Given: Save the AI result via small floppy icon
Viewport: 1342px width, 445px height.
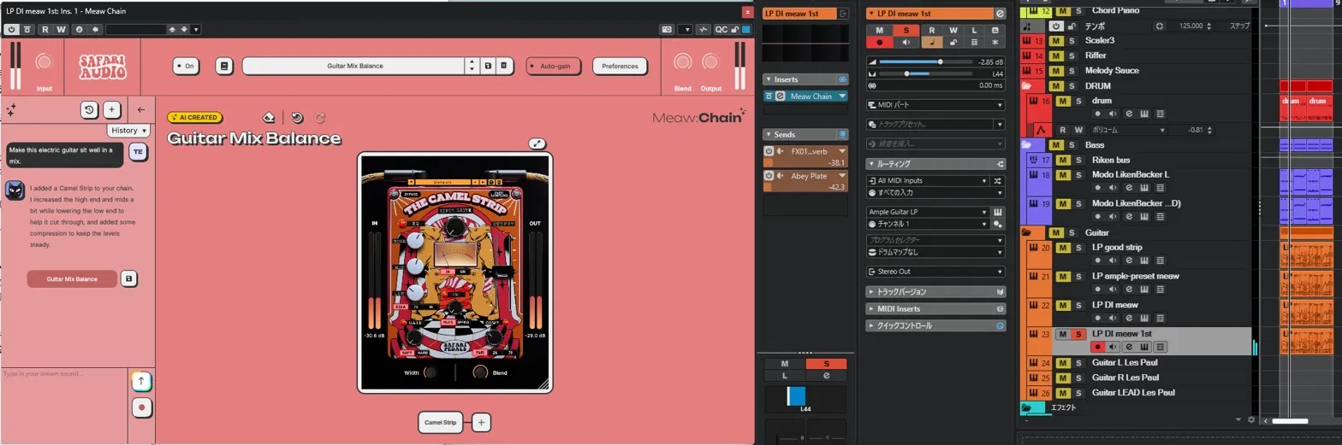Looking at the screenshot, I should (x=129, y=278).
